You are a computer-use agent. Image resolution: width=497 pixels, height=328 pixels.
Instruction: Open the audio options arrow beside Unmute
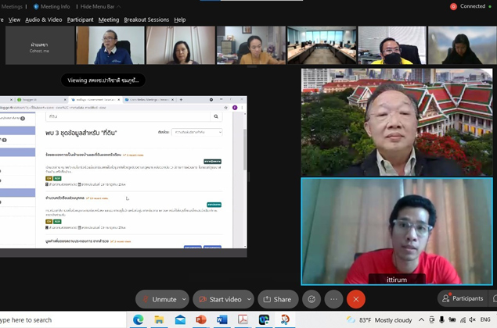pos(184,299)
